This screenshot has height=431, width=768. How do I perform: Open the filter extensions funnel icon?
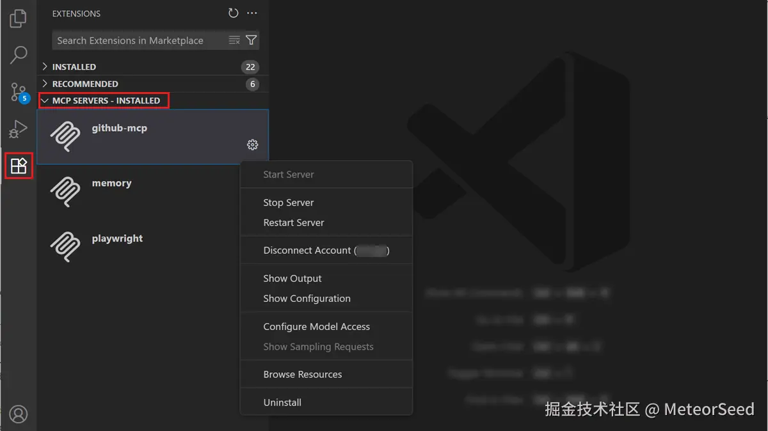[x=252, y=40]
